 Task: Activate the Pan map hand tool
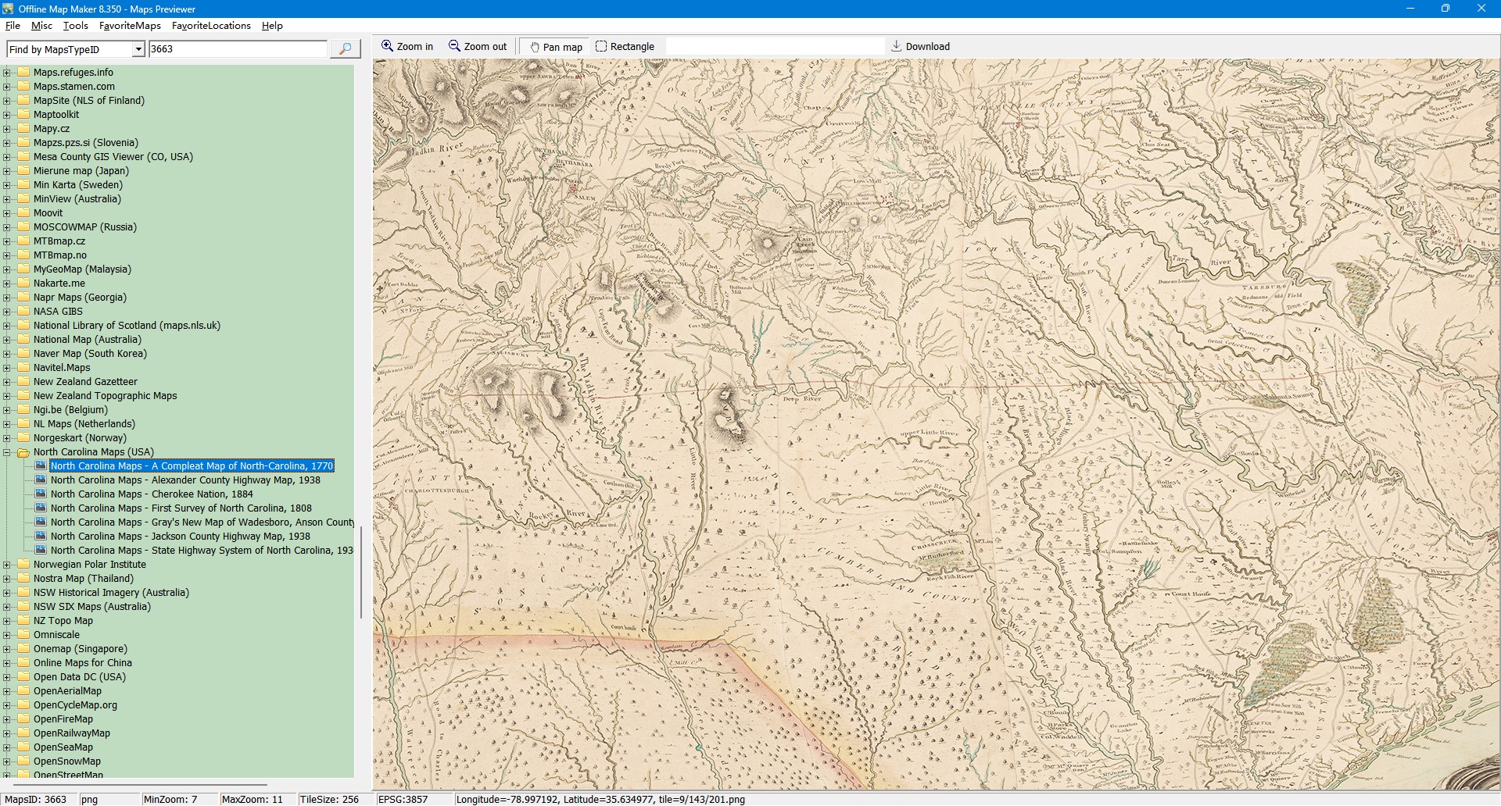click(x=556, y=47)
